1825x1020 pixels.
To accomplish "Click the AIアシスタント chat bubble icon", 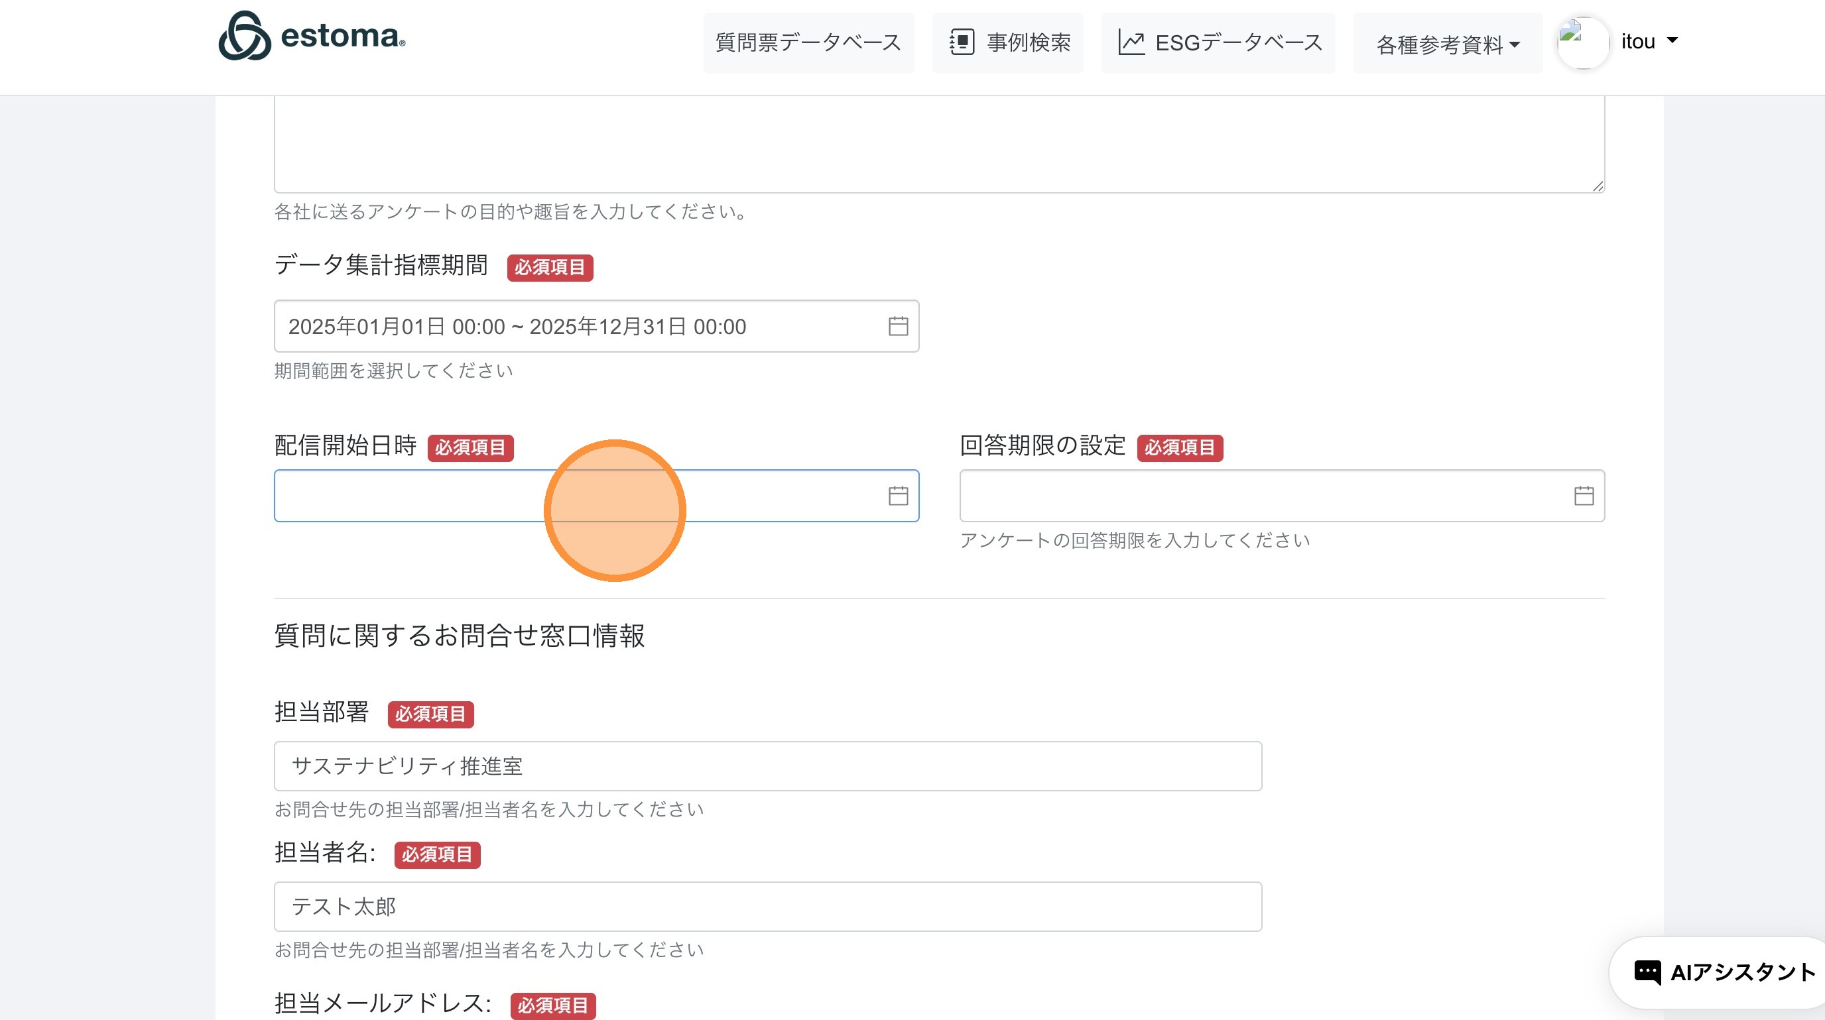I will [1647, 972].
